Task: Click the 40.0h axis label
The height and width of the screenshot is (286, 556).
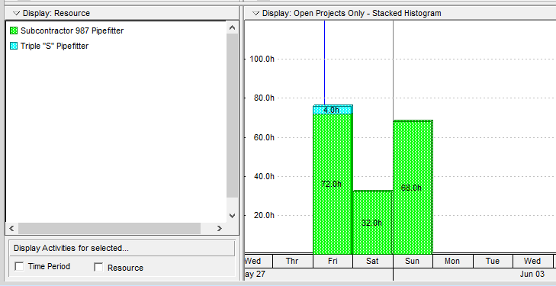Action: 264,176
